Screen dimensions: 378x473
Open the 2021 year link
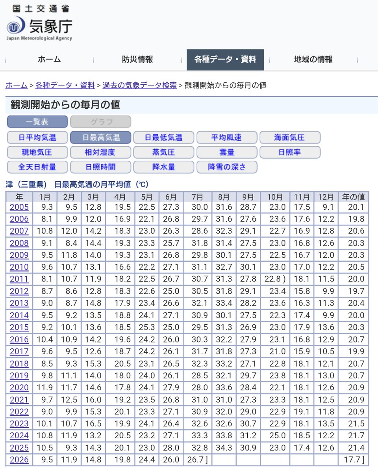pos(19,400)
